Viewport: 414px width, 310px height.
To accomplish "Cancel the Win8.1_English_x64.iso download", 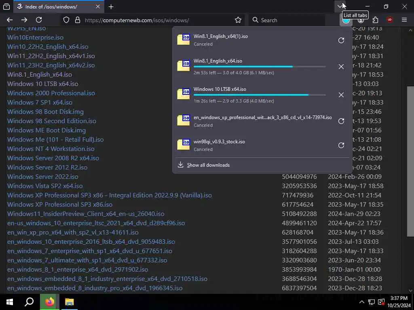I will [341, 67].
